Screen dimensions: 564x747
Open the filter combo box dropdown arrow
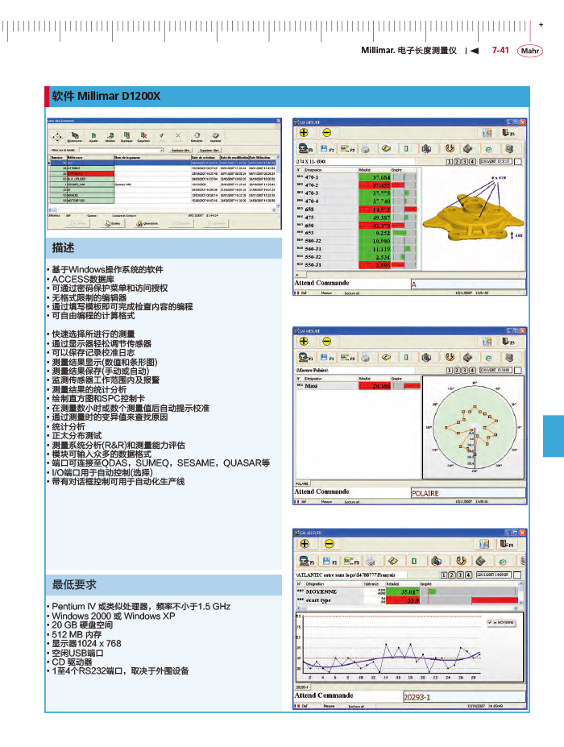[x=162, y=150]
